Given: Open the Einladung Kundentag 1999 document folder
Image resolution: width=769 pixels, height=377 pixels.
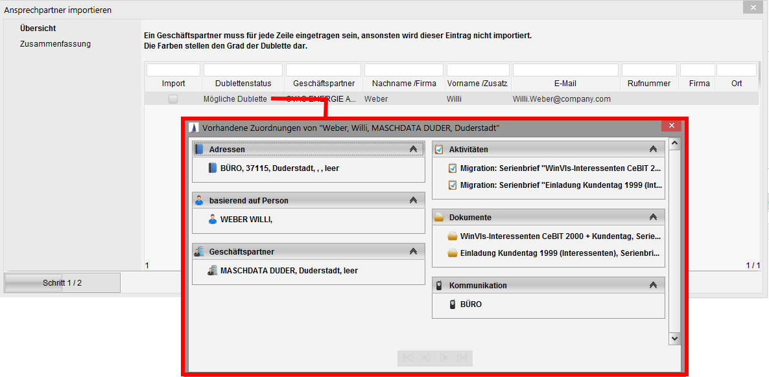Looking at the screenshot, I should coord(453,253).
